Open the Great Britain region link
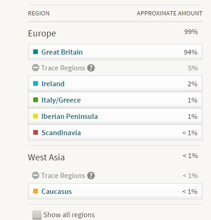 tap(62, 52)
